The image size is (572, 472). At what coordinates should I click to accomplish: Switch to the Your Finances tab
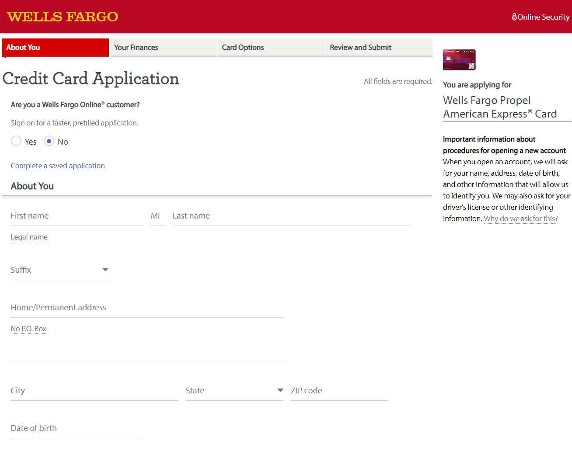163,48
